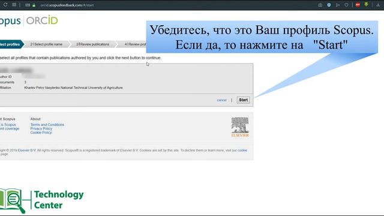This screenshot has height=216, width=384.
Task: Click the send-to-flow arrow icon
Action: (338, 5)
